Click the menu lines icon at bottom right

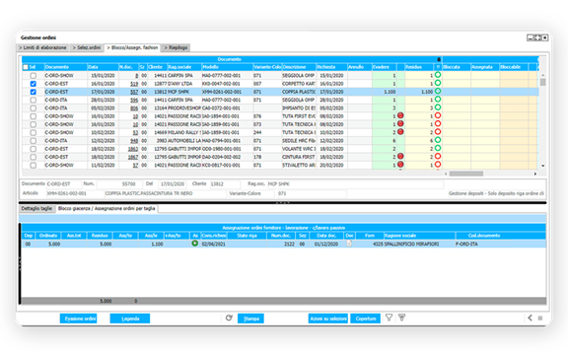[x=540, y=319]
